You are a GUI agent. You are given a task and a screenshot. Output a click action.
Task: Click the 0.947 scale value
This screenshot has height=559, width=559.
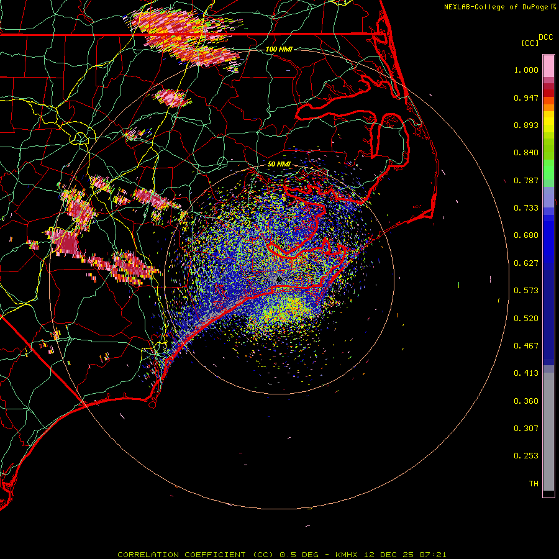526,98
